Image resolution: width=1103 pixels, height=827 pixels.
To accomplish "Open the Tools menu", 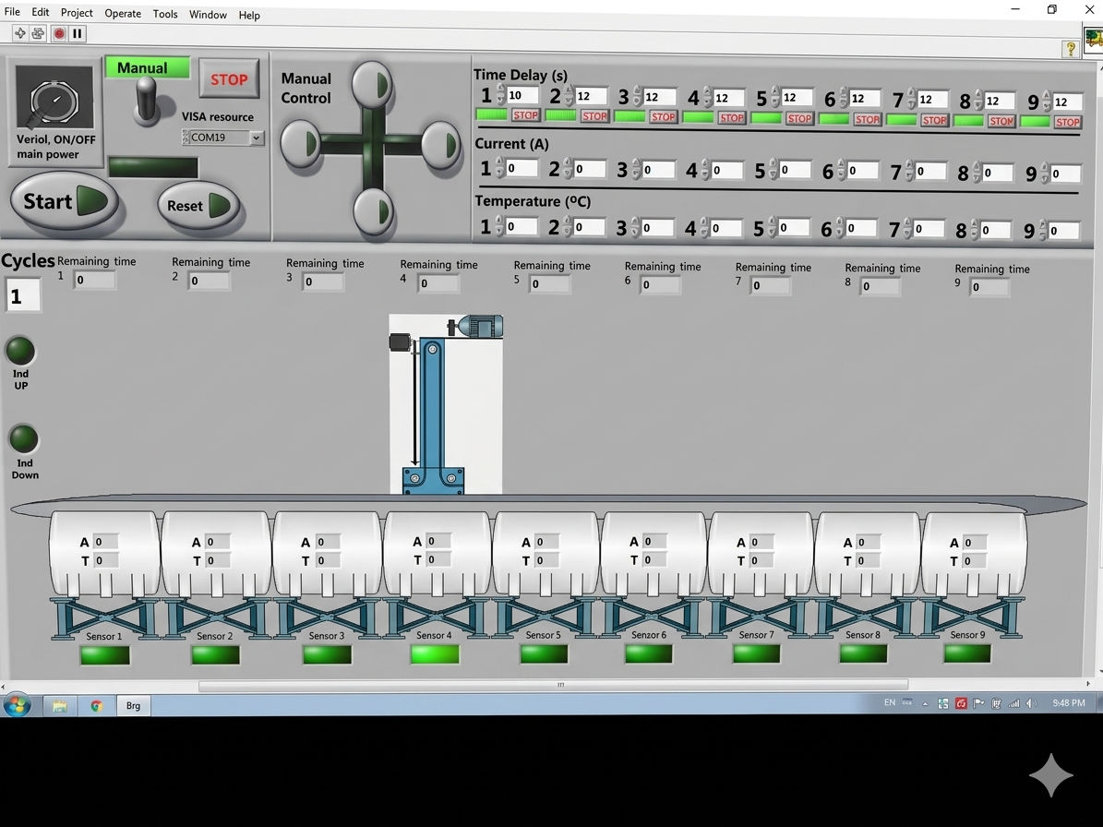I will tap(165, 14).
